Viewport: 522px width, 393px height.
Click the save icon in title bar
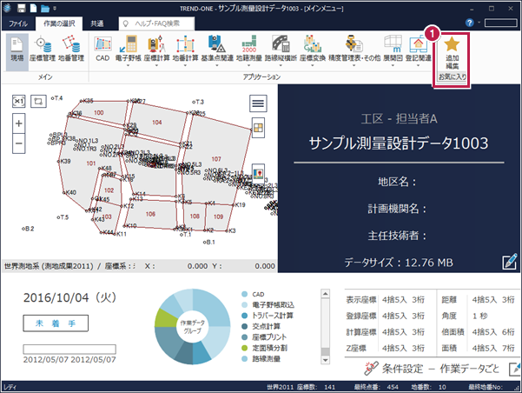(x=22, y=9)
